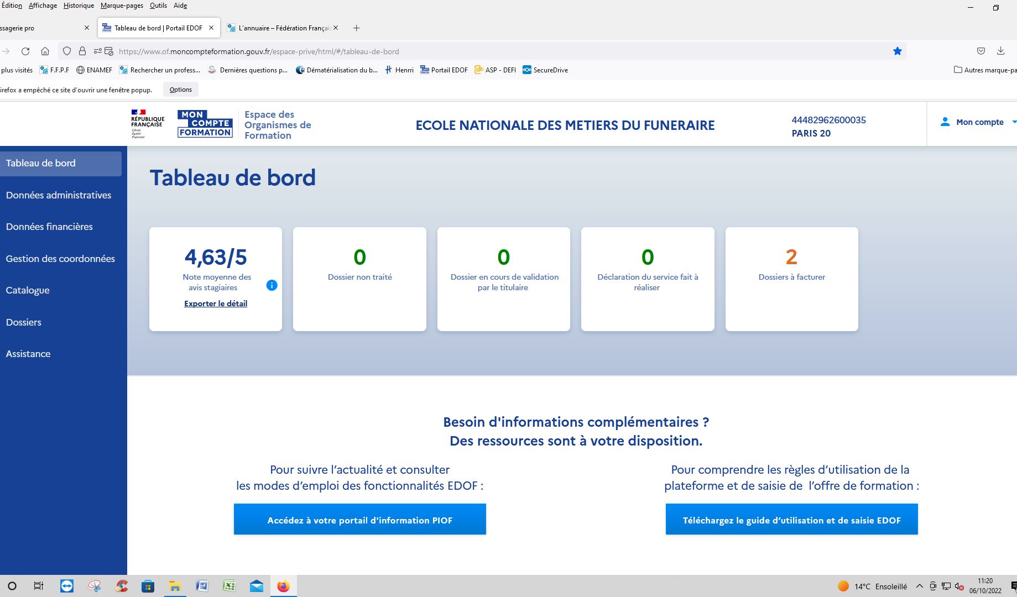The height and width of the screenshot is (597, 1017).
Task: Click Accédez à votre portail d'information PIOF
Action: pos(360,519)
